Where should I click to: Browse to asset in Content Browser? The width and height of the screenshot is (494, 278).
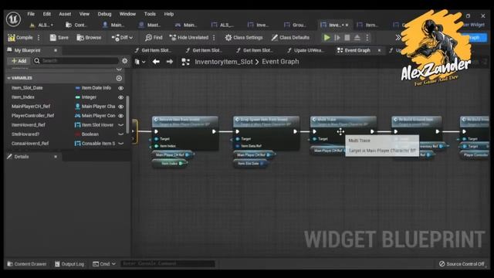click(x=90, y=38)
